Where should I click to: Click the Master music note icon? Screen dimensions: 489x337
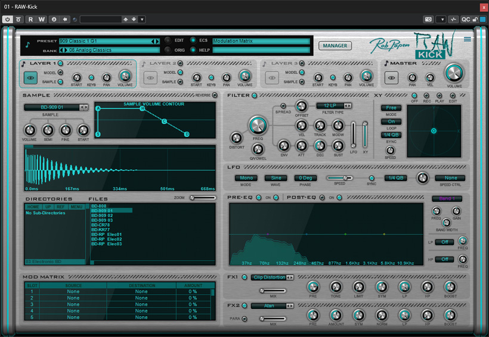tap(386, 63)
